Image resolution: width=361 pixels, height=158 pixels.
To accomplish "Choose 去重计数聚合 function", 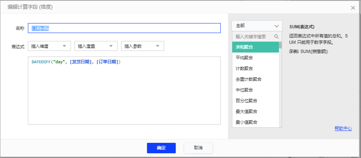I will 255,79.
